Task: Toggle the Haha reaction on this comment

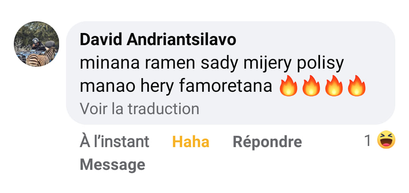Action: coord(190,142)
